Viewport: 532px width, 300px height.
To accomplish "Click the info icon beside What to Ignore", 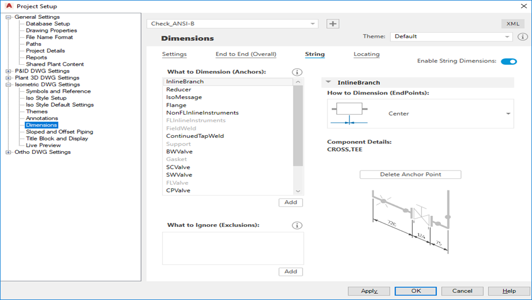I will [x=297, y=226].
